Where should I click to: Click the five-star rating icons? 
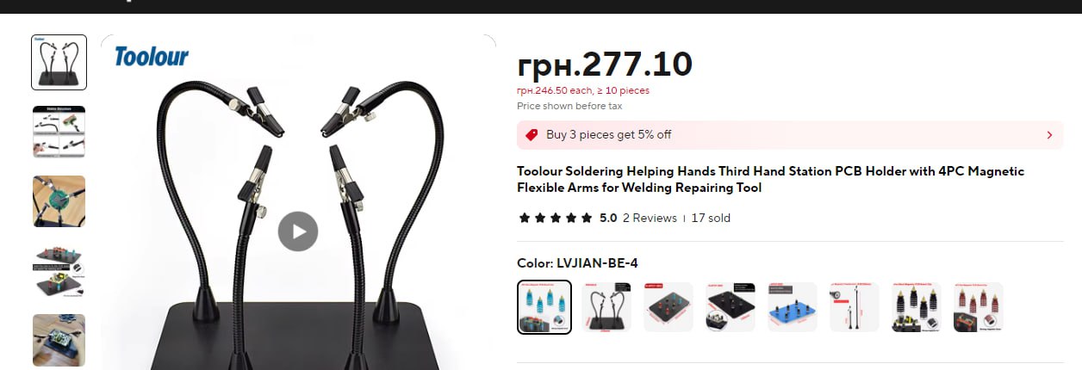(556, 218)
